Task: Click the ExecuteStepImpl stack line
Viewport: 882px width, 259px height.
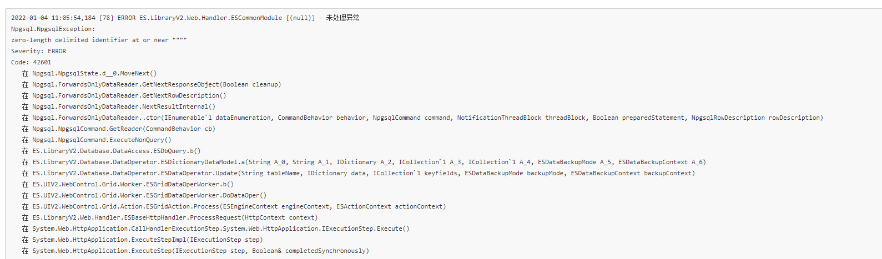Action: [142, 240]
